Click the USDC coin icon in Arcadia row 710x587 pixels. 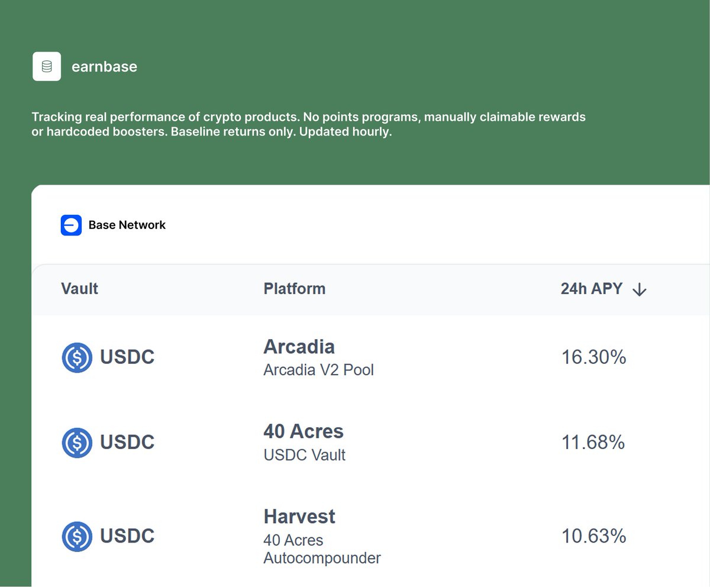77,357
